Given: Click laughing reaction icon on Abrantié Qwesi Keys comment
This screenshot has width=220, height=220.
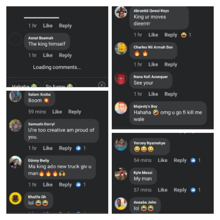Looking at the screenshot, I should click(x=184, y=35).
